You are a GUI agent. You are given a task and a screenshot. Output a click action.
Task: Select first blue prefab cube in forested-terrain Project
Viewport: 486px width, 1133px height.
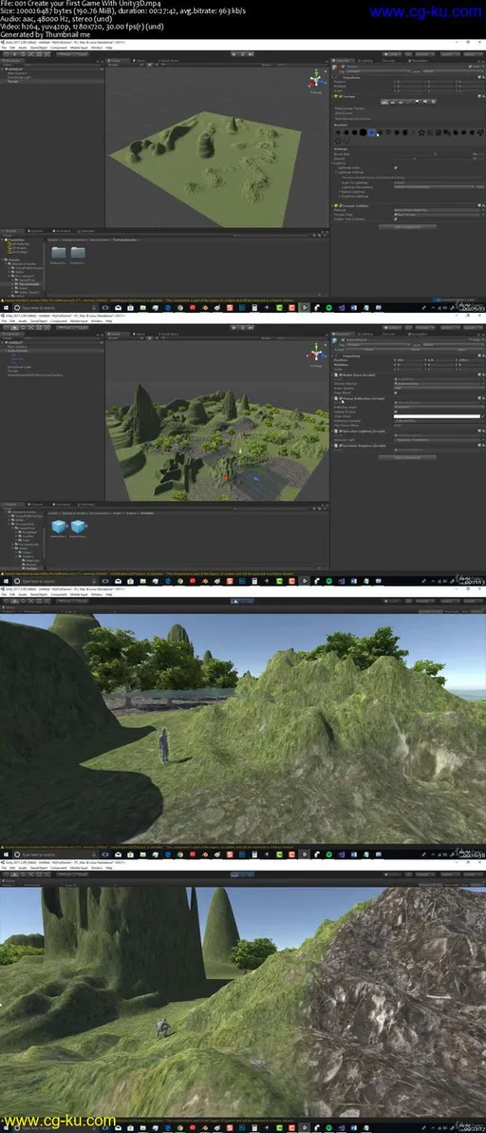[x=59, y=526]
